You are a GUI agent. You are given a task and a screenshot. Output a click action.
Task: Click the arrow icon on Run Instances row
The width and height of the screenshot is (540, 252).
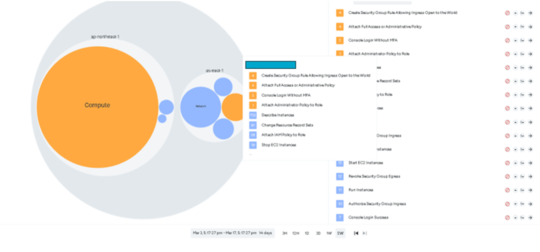530,190
